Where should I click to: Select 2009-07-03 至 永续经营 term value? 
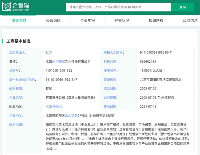tap(157, 97)
